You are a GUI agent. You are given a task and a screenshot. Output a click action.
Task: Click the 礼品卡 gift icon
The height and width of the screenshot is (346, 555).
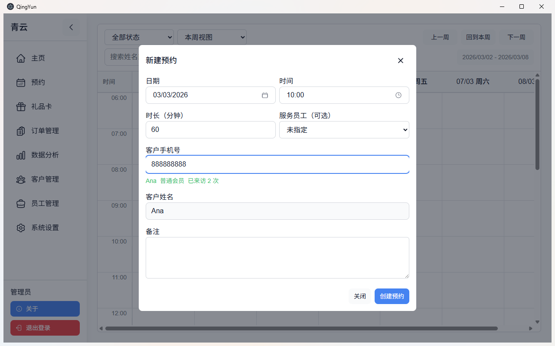click(x=21, y=106)
